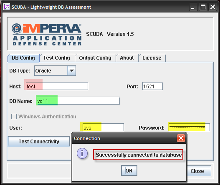Click the Close button at bottom right

click(x=199, y=171)
